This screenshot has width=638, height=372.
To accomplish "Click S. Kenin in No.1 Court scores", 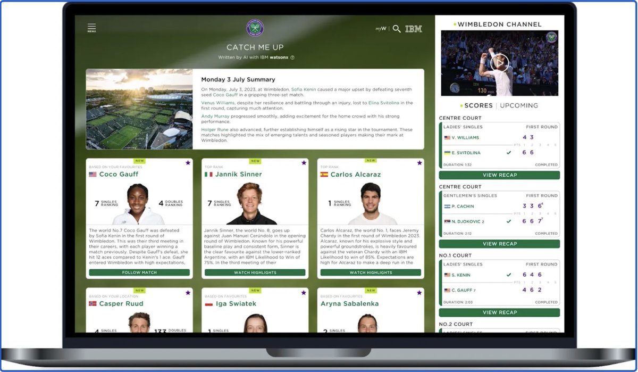I will (x=461, y=275).
